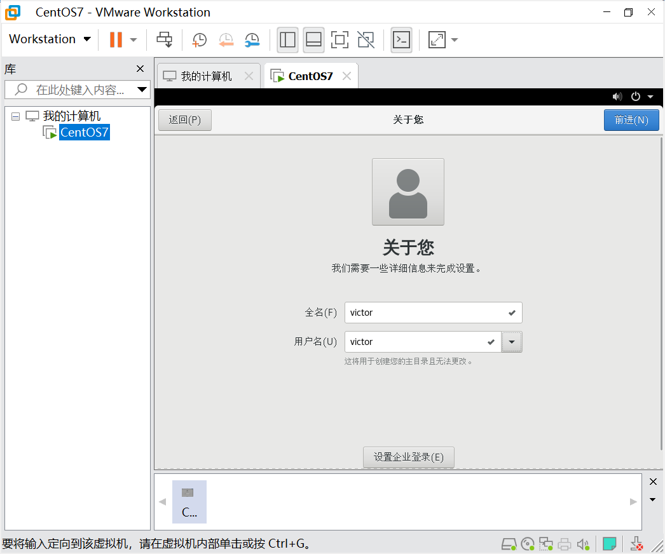Viewport: 665px width, 554px height.
Task: Pause the virtual machine
Action: 116,40
